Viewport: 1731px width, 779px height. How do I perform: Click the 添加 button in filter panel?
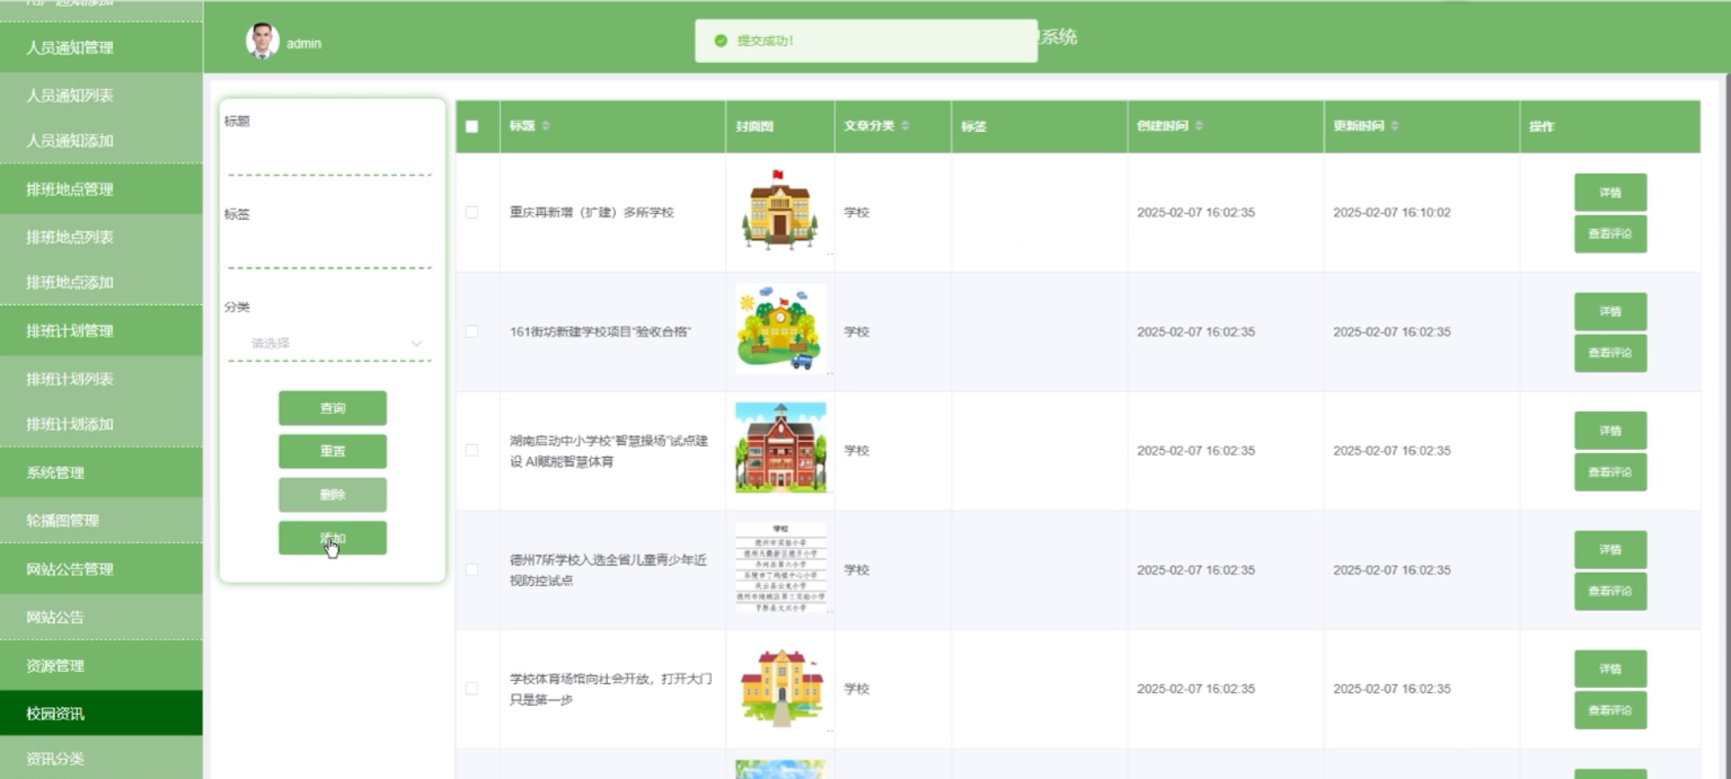[332, 538]
